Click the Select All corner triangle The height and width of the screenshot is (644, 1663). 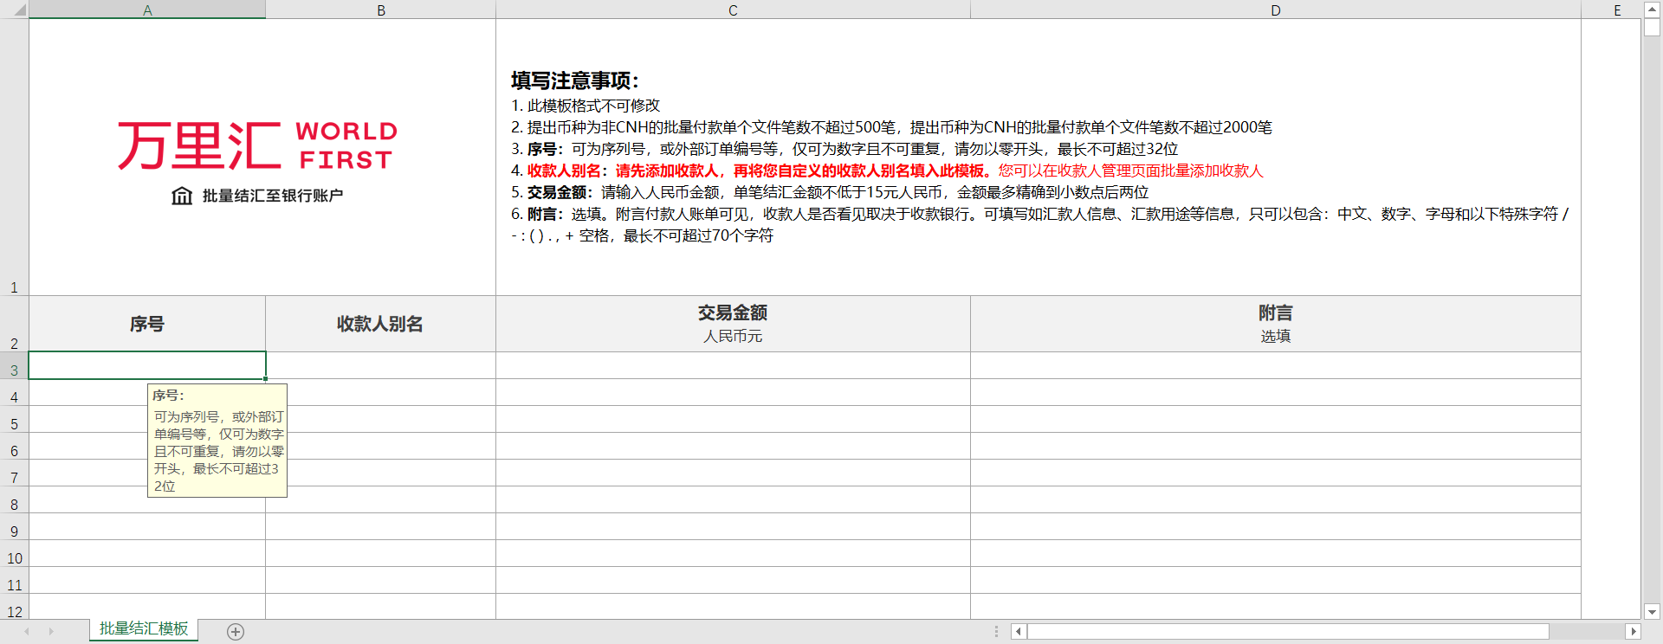[x=15, y=10]
